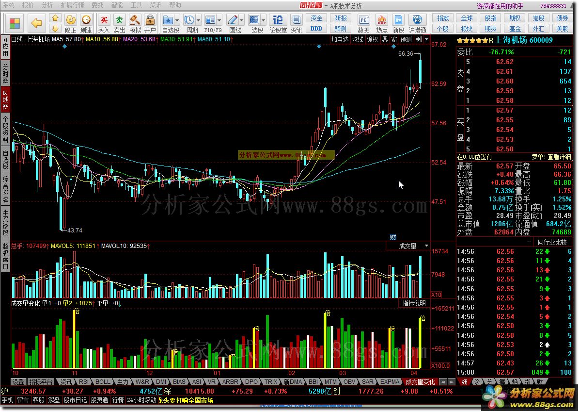Expand the 自选股 dropdown arrow

click(x=178, y=20)
